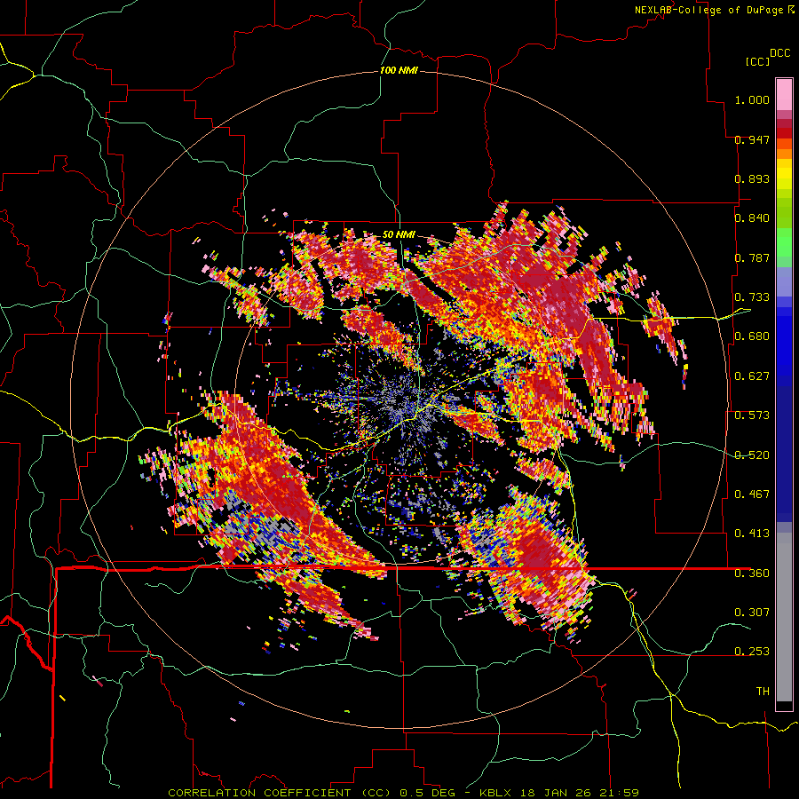
Task: Click the Correlation Coefficient caption at the bottom
Action: (x=404, y=793)
